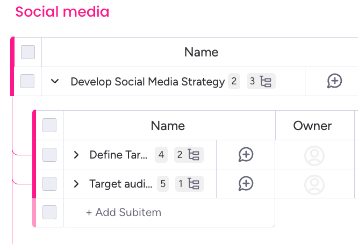Click subitems tree badge on Define Tar... row
The height and width of the screenshot is (244, 358).
pyautogui.click(x=189, y=155)
